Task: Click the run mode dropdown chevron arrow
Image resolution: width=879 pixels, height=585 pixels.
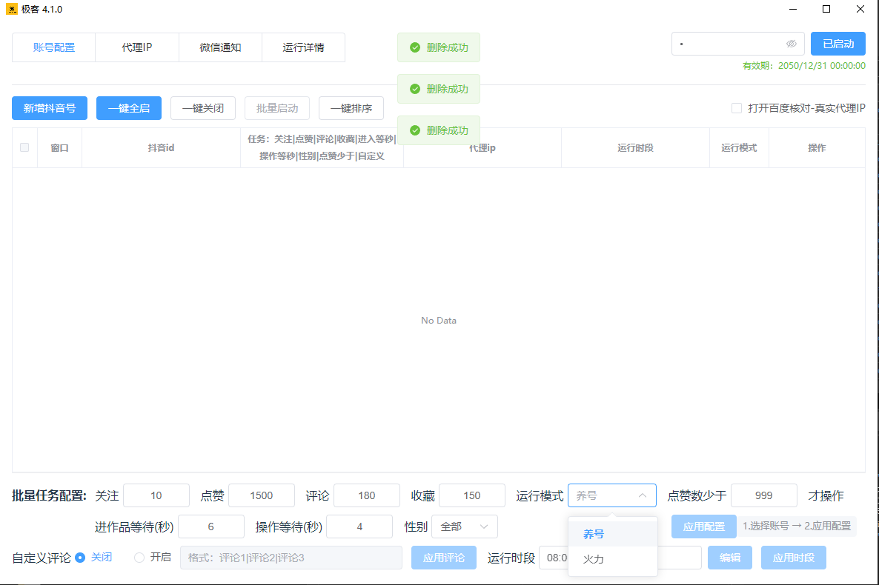Action: 643,495
